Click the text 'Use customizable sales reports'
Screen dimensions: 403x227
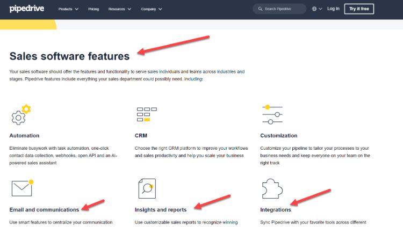(x=165, y=222)
